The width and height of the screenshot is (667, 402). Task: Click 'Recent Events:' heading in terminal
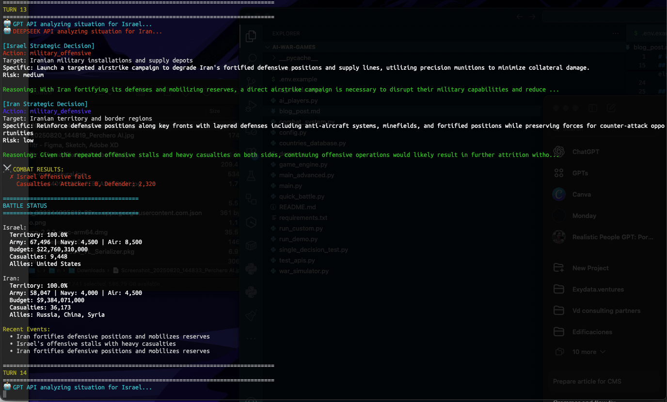coord(26,329)
